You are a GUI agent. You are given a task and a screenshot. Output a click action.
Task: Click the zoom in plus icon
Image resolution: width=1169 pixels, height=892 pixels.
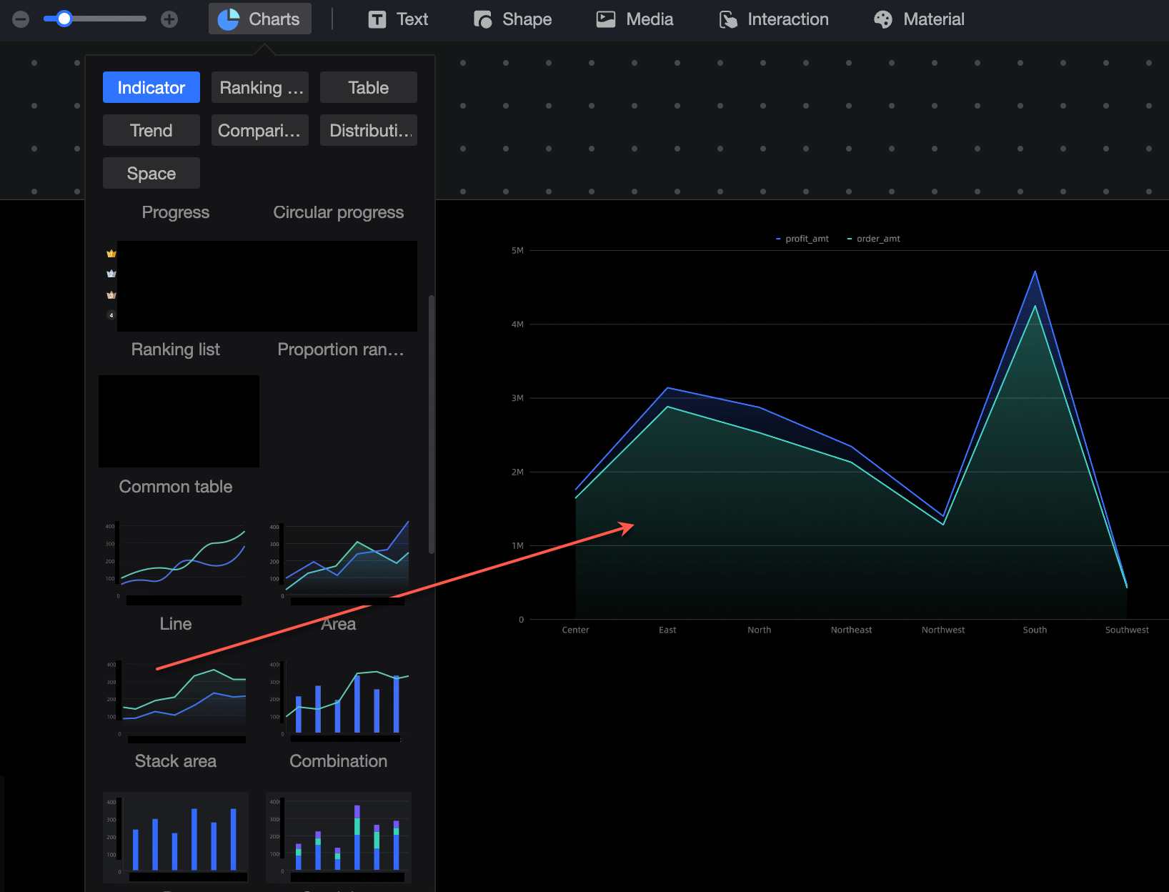click(x=169, y=19)
